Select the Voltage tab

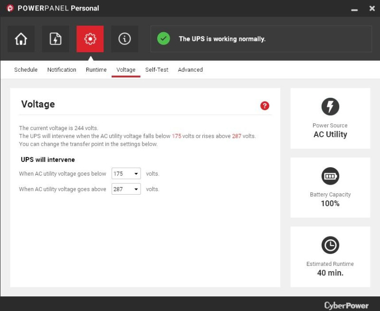tap(126, 70)
